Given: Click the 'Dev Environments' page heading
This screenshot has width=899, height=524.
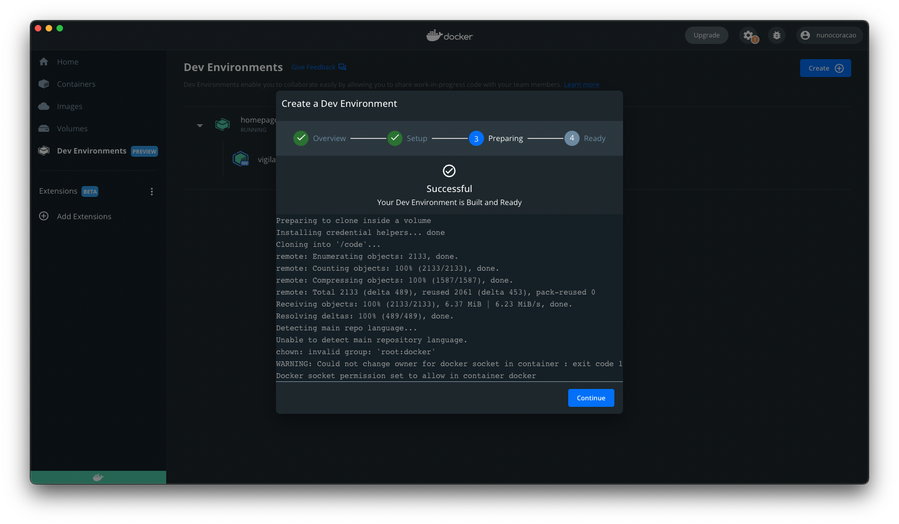Looking at the screenshot, I should (x=233, y=67).
